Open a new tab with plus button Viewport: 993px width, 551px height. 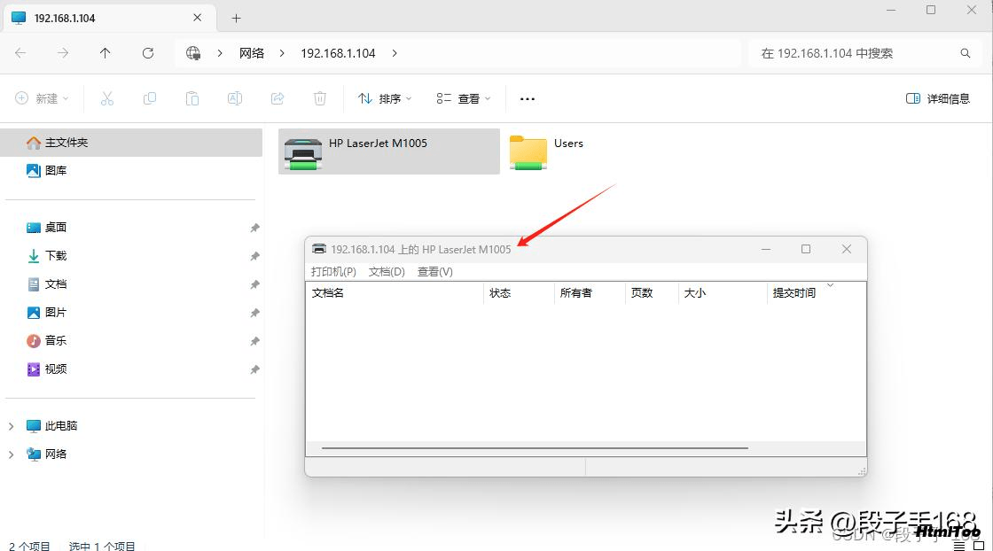[x=236, y=19]
